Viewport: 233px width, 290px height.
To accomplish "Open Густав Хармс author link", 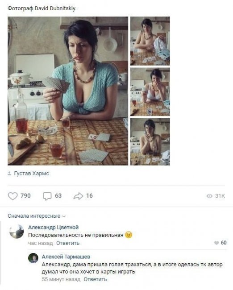I will click(x=31, y=174).
